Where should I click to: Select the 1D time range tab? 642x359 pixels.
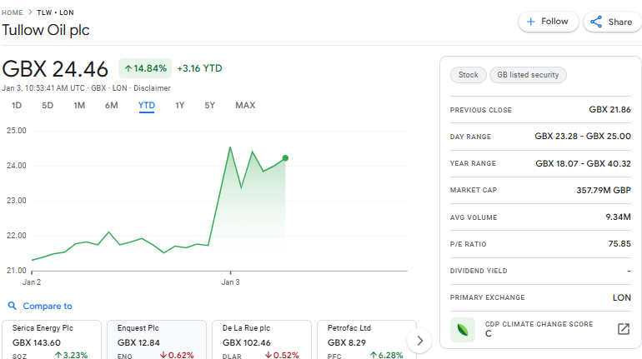click(x=17, y=106)
